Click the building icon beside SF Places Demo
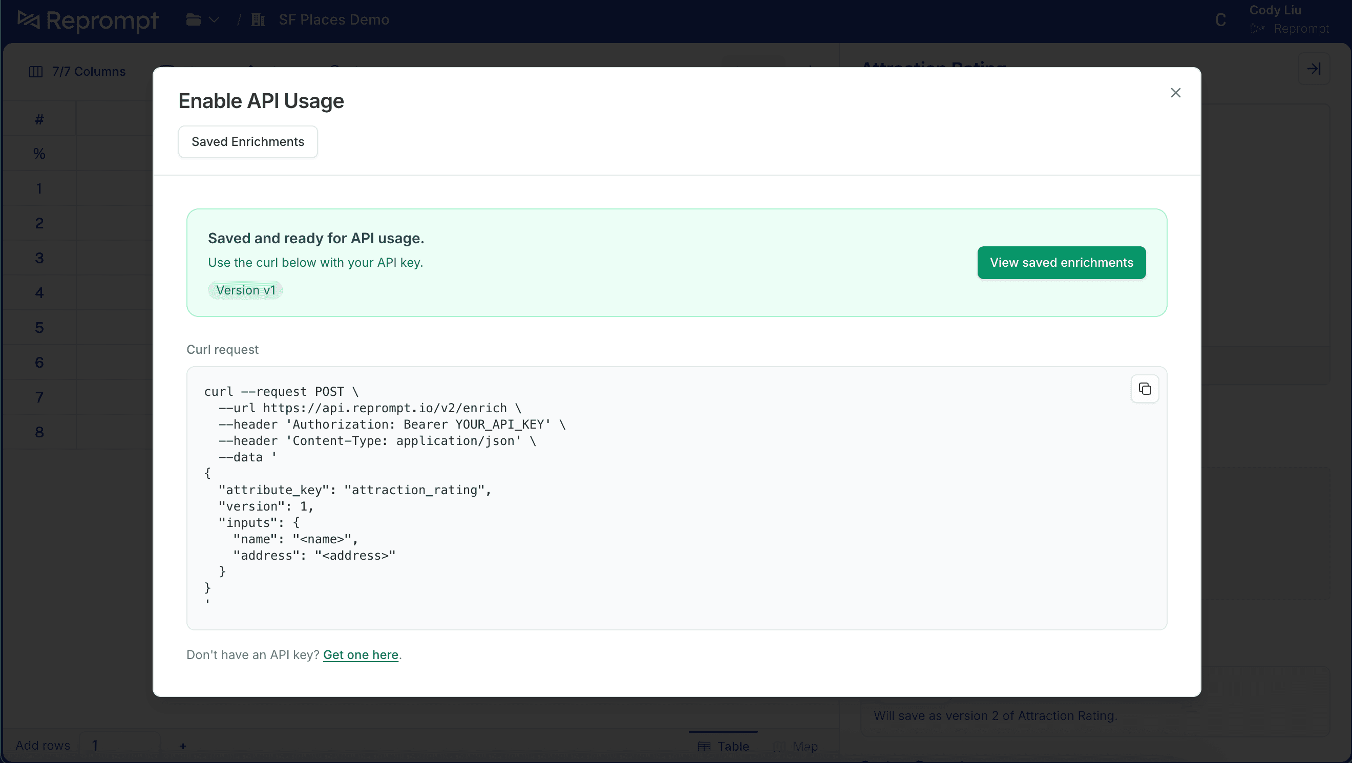 257,19
